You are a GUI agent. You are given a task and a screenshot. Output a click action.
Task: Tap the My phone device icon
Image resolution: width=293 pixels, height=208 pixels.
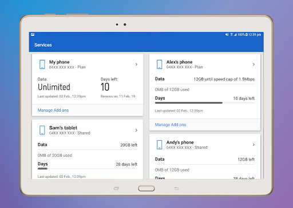click(42, 64)
